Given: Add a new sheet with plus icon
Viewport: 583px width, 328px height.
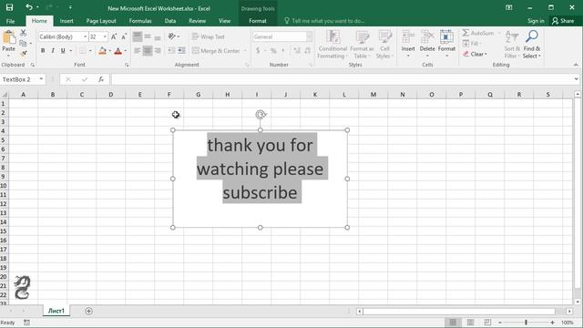Looking at the screenshot, I should pos(88,311).
